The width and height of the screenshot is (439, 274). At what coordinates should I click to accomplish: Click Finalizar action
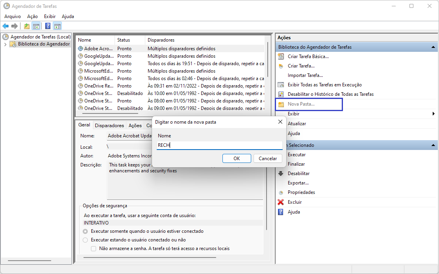(x=296, y=164)
